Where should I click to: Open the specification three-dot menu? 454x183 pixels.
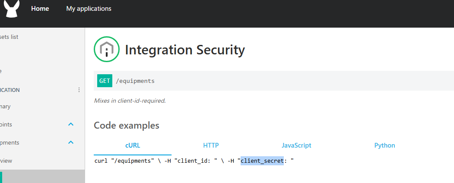79,90
